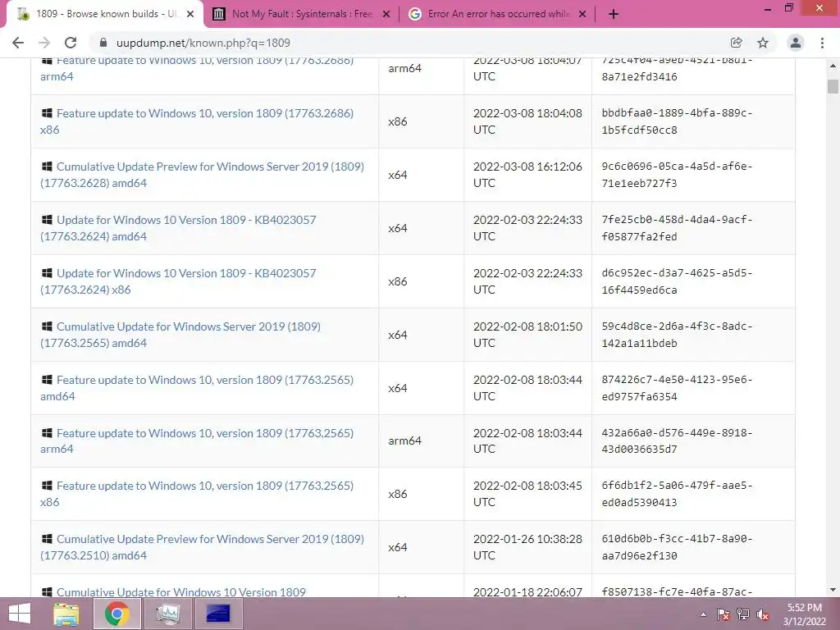
Task: Open the system monitor taskbar icon
Action: [167, 614]
